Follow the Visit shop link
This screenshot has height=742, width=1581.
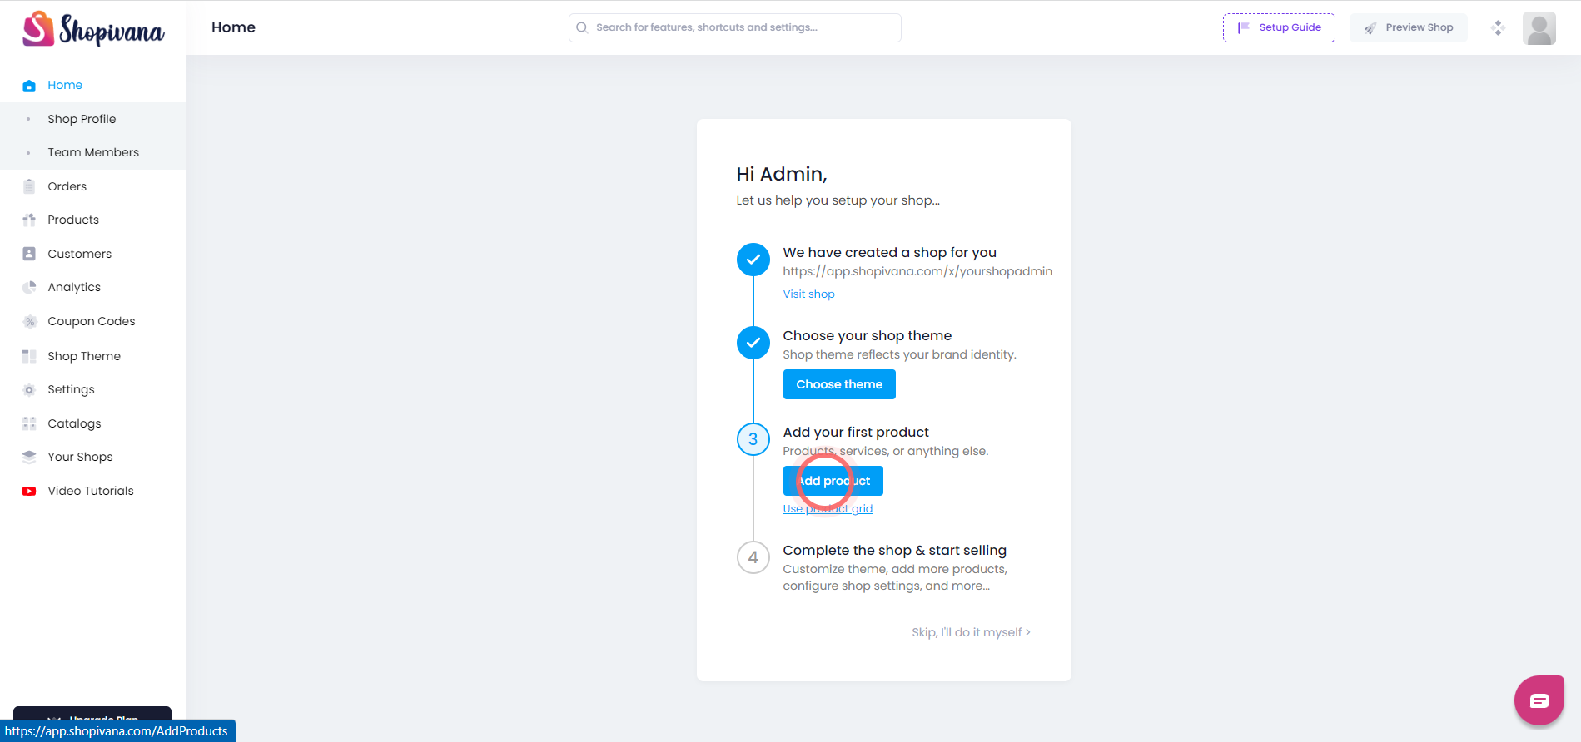[808, 294]
